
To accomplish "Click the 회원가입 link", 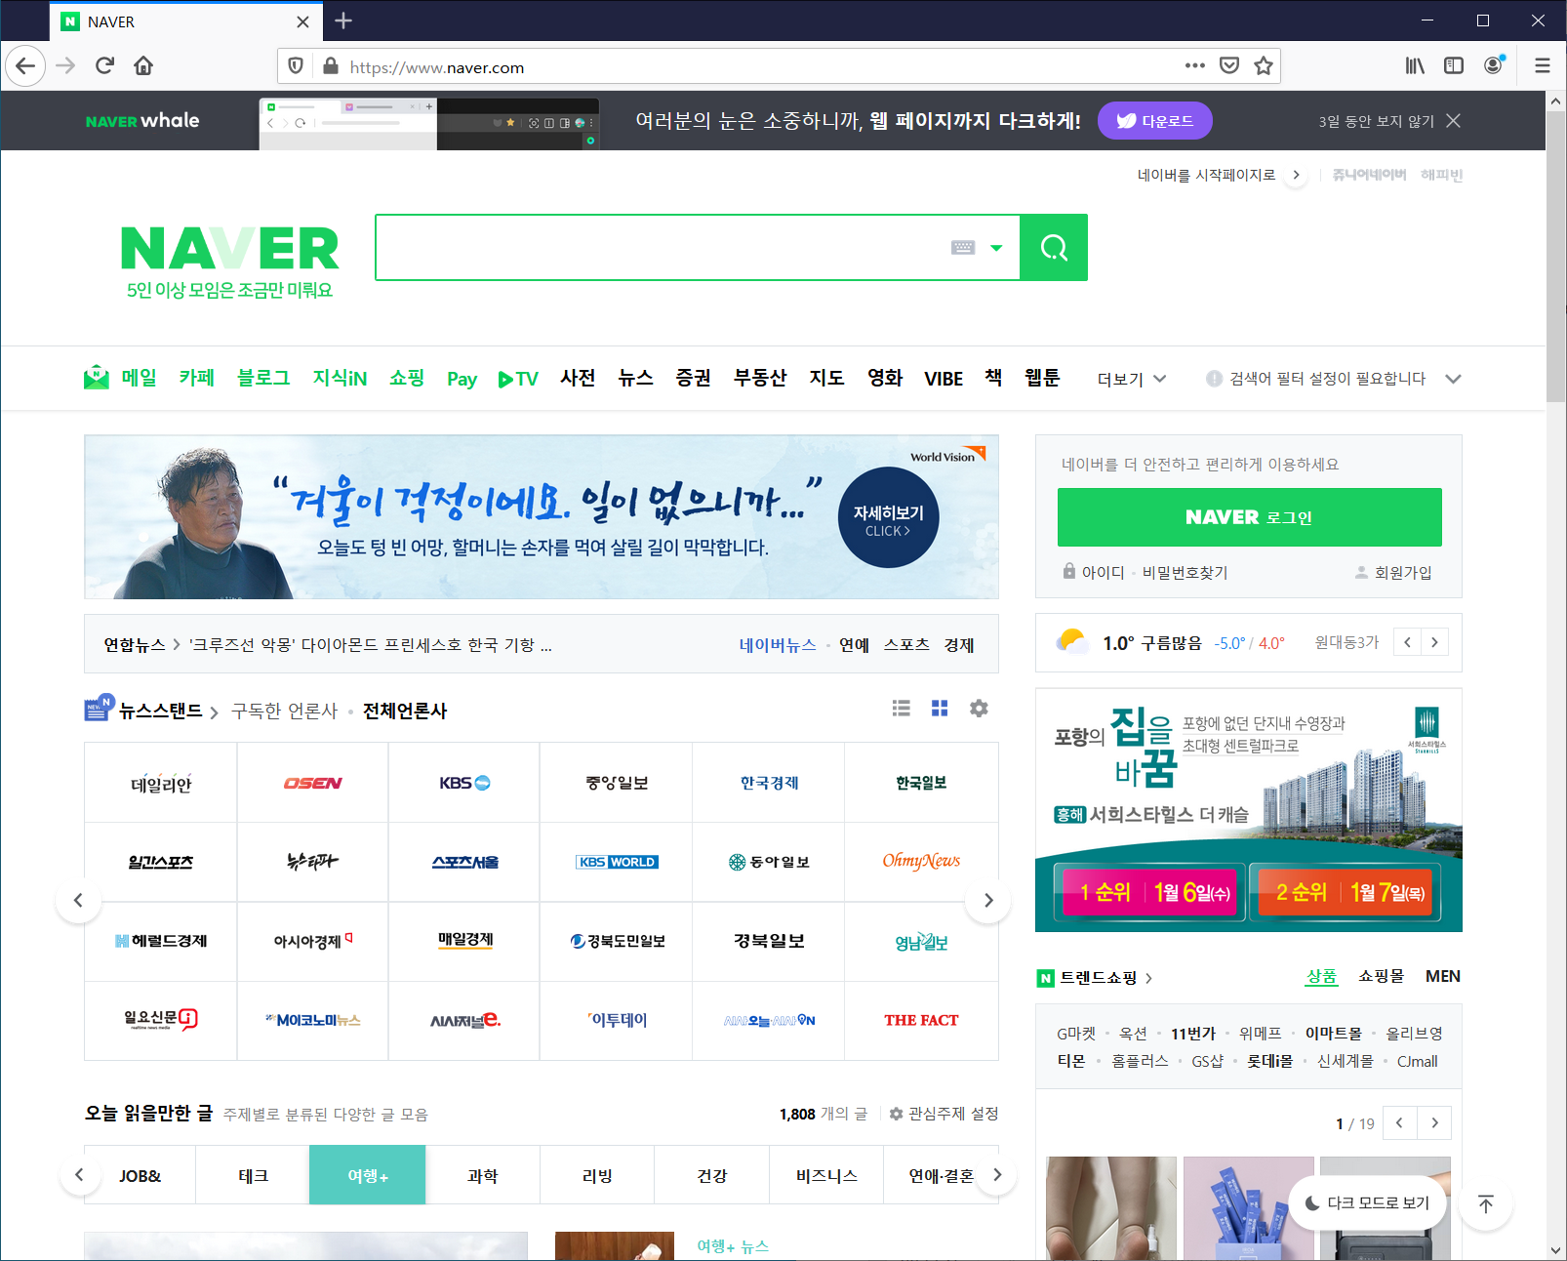I will [x=1403, y=573].
